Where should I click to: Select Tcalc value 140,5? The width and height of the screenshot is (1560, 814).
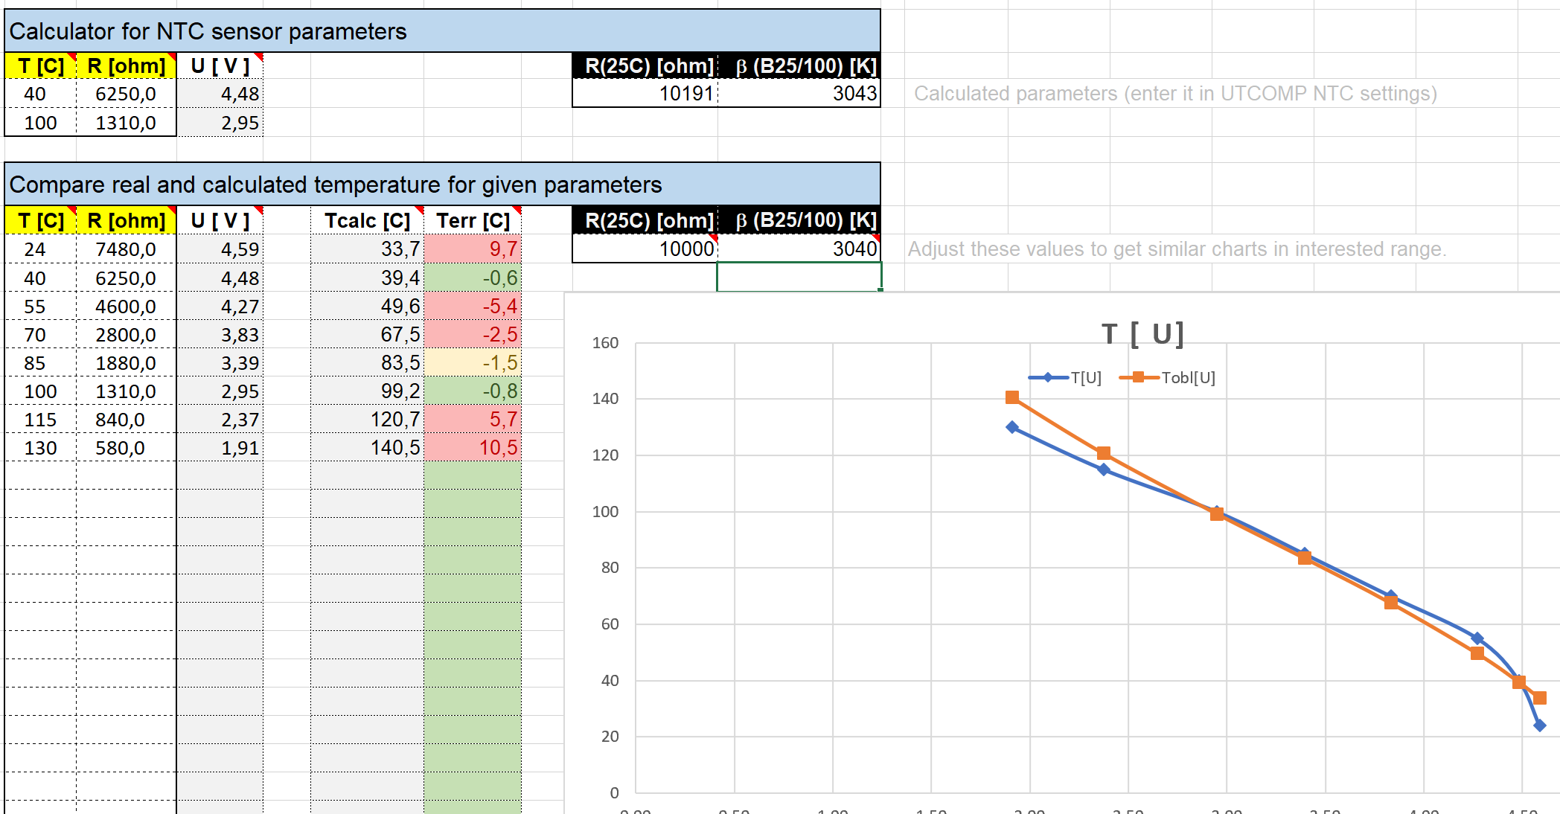click(368, 447)
